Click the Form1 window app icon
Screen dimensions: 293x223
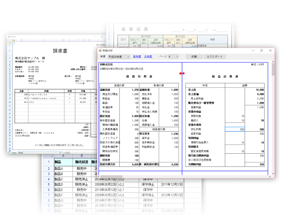9,37
